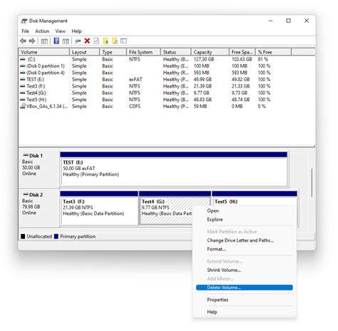Click the Back arrow toolbar icon

pyautogui.click(x=23, y=41)
